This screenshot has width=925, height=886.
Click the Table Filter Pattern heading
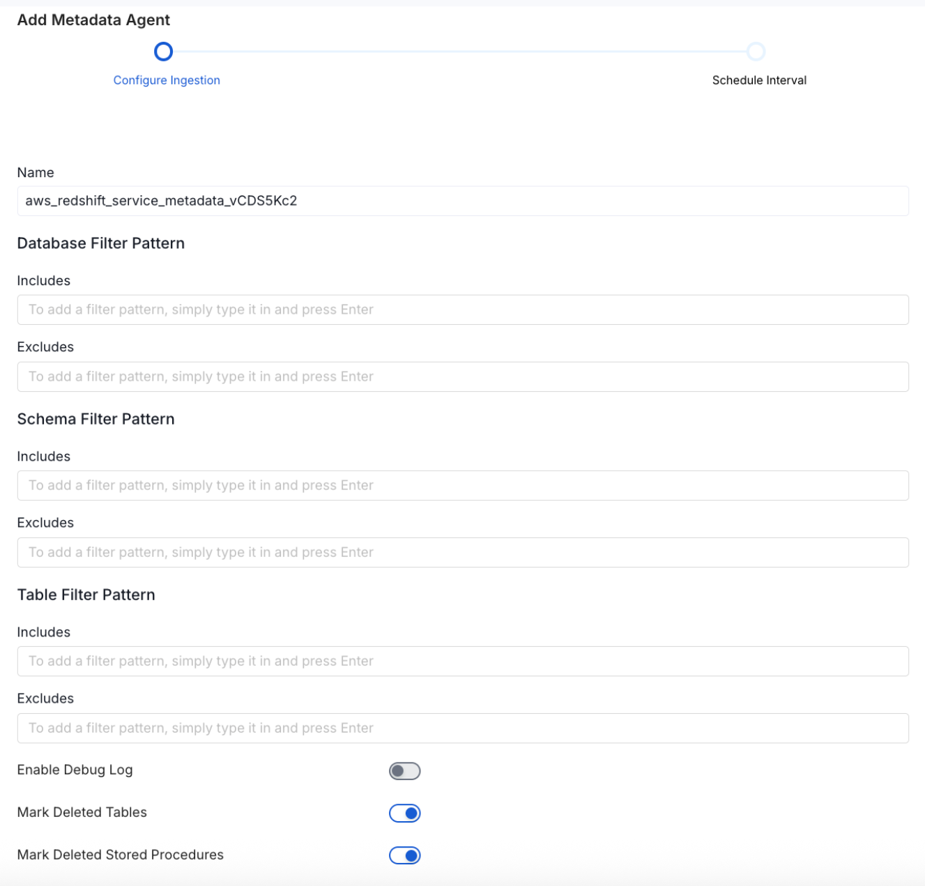86,595
